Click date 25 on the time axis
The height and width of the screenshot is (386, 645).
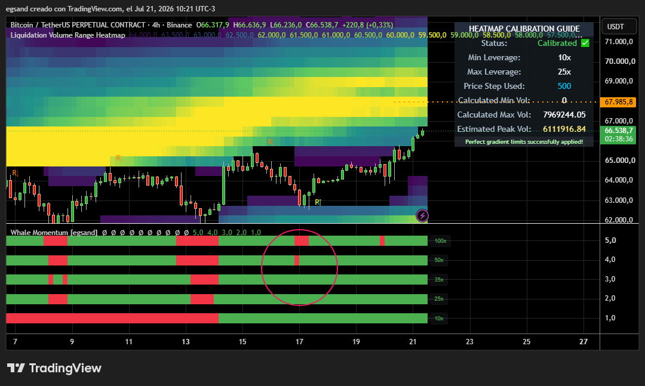[x=527, y=342]
